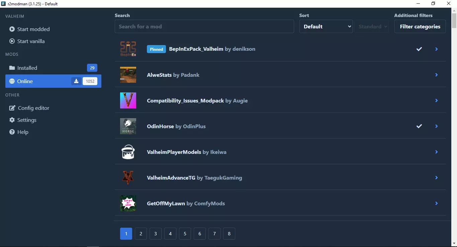
Task: Go to page 4 of mods
Action: (x=170, y=234)
